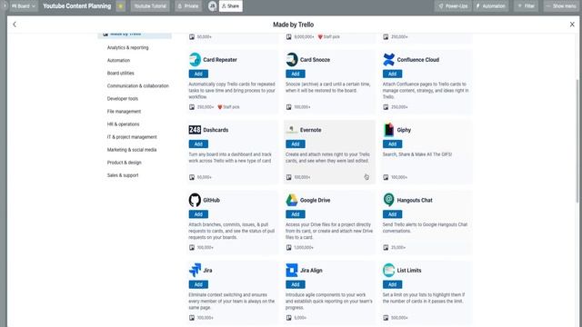
Task: Click the Evernote card title
Action: [x=311, y=130]
